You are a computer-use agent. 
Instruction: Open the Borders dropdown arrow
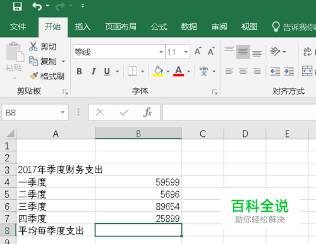pos(143,72)
